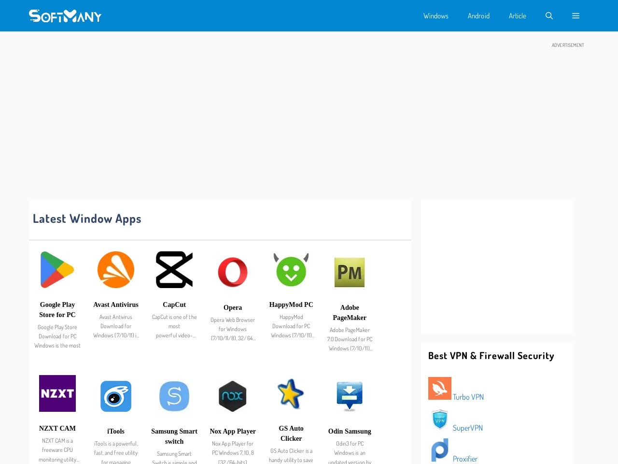Select the 'Google Play Store Download for PC' description

click(x=57, y=336)
